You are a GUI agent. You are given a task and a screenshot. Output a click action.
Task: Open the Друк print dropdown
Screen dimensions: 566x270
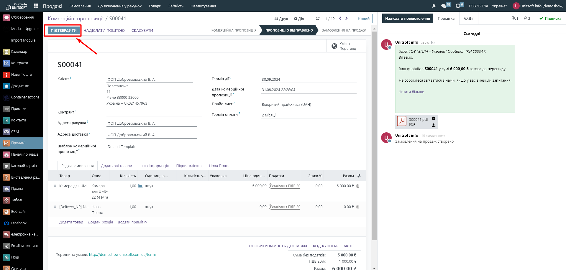point(281,19)
